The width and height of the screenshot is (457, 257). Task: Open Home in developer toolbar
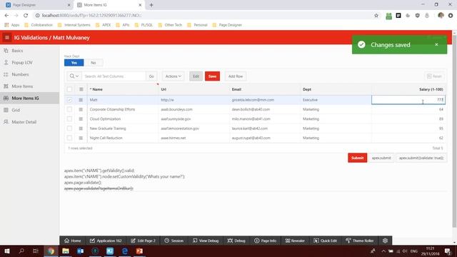(x=73, y=241)
